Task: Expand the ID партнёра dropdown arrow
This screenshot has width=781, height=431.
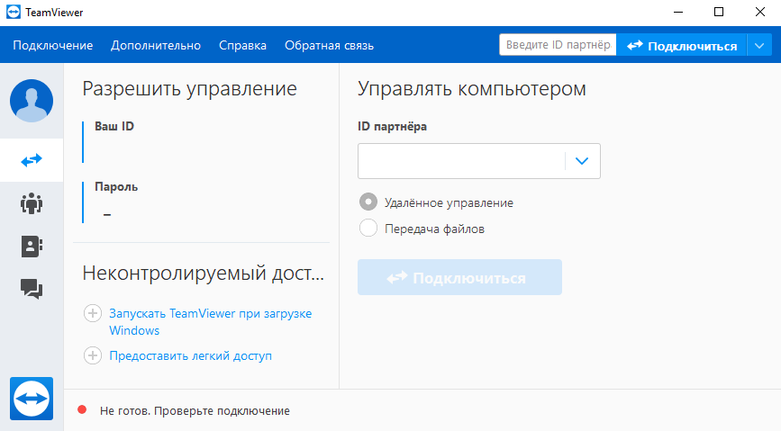Action: (x=582, y=161)
